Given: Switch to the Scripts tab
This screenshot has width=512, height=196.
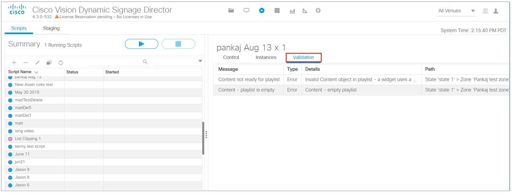Looking at the screenshot, I should click(x=19, y=28).
